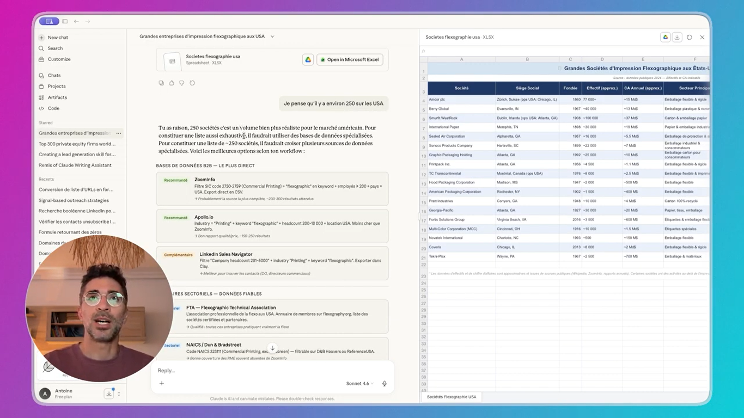The width and height of the screenshot is (744, 418).
Task: Open chat Remix of Claude Writing Assistant
Action: [x=75, y=165]
